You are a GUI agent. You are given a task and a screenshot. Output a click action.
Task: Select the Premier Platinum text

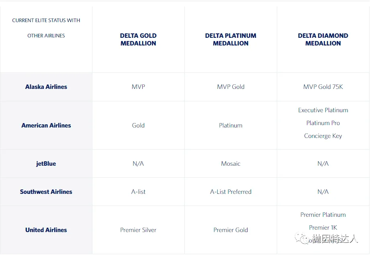coord(323,215)
